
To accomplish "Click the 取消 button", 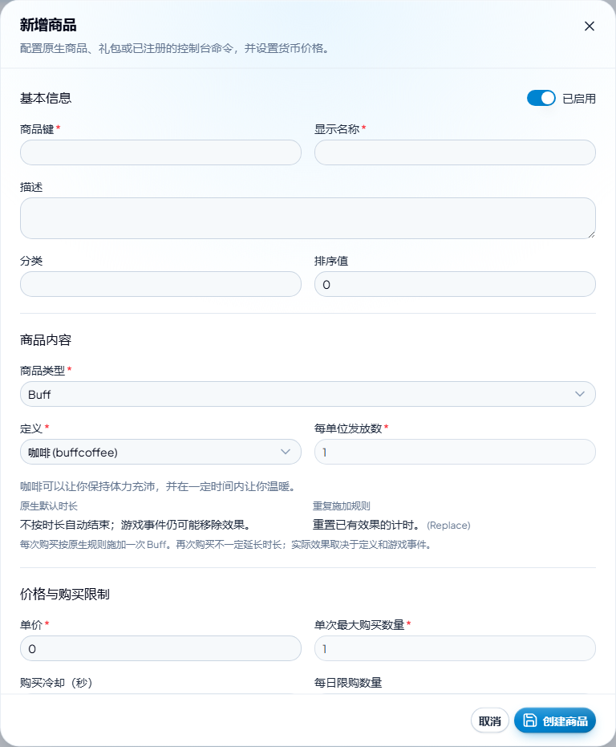I will [490, 721].
